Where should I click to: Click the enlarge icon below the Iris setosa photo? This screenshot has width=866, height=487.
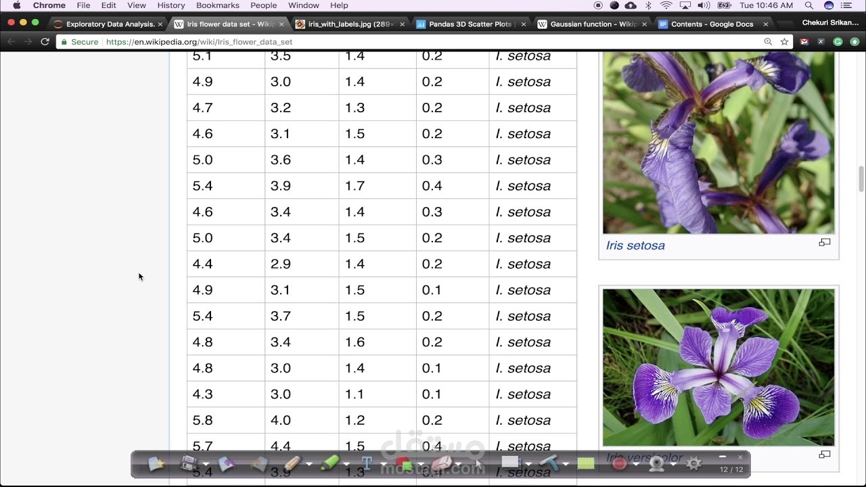(824, 241)
